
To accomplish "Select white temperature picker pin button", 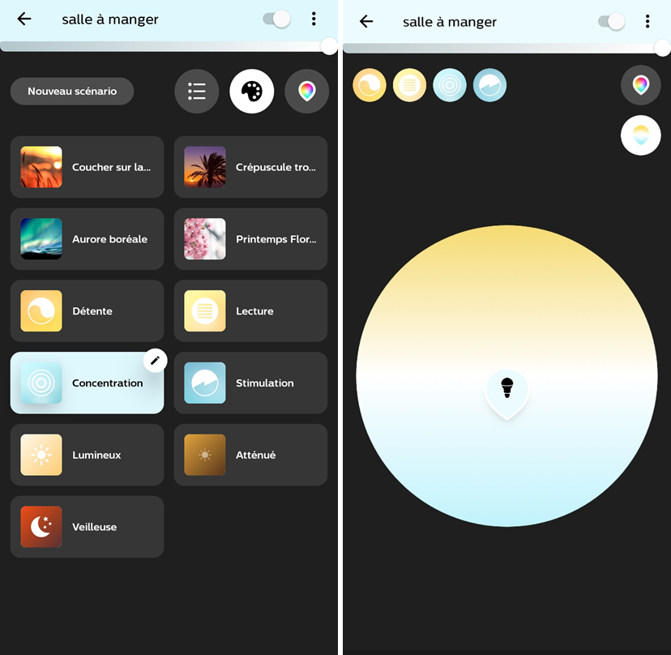I will (x=641, y=135).
